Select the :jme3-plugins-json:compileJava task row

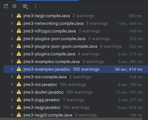76,39
